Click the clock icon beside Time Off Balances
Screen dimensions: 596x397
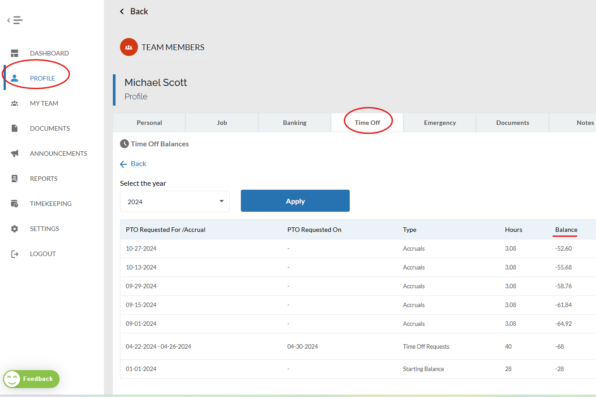click(124, 144)
